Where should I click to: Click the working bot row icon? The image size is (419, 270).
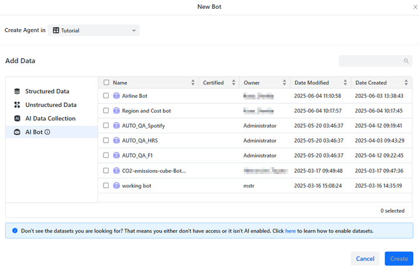(116, 185)
